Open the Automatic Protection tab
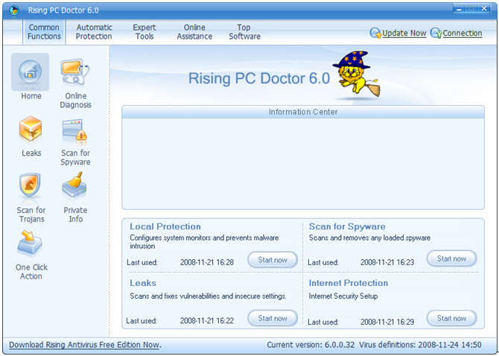Viewport: 499px width, 356px height. [94, 32]
